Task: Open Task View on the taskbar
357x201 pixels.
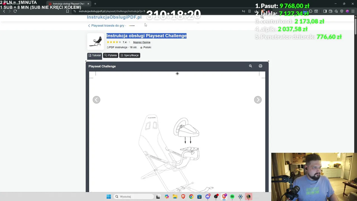Action: click(158, 197)
